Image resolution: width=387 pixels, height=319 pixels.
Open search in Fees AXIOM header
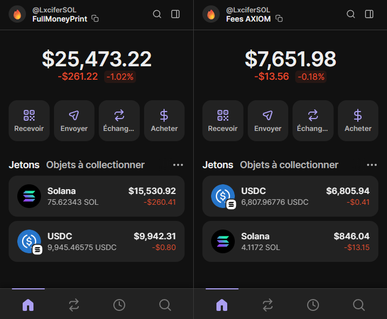351,14
